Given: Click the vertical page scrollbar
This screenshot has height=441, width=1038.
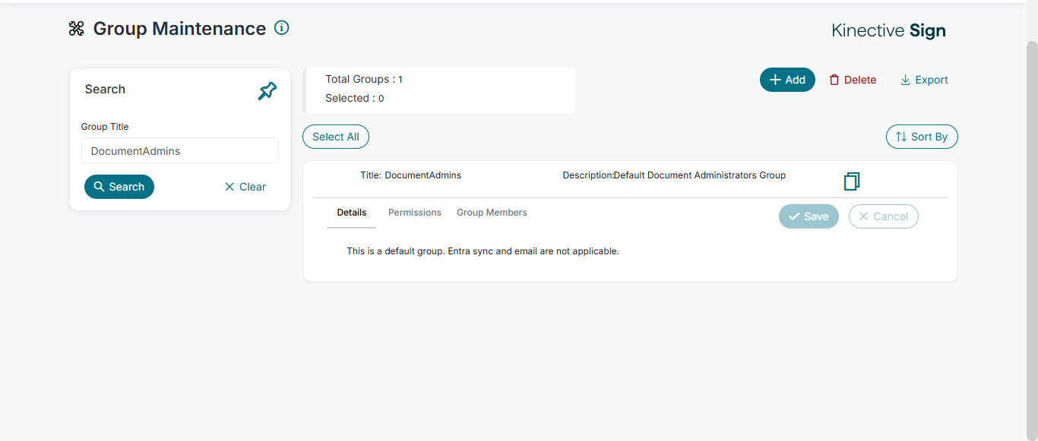Looking at the screenshot, I should (x=1032, y=228).
